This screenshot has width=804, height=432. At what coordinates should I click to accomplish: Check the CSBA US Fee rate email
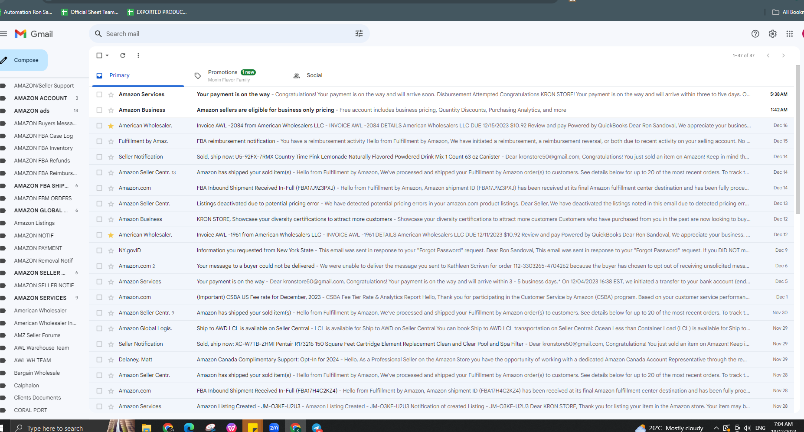click(x=99, y=297)
